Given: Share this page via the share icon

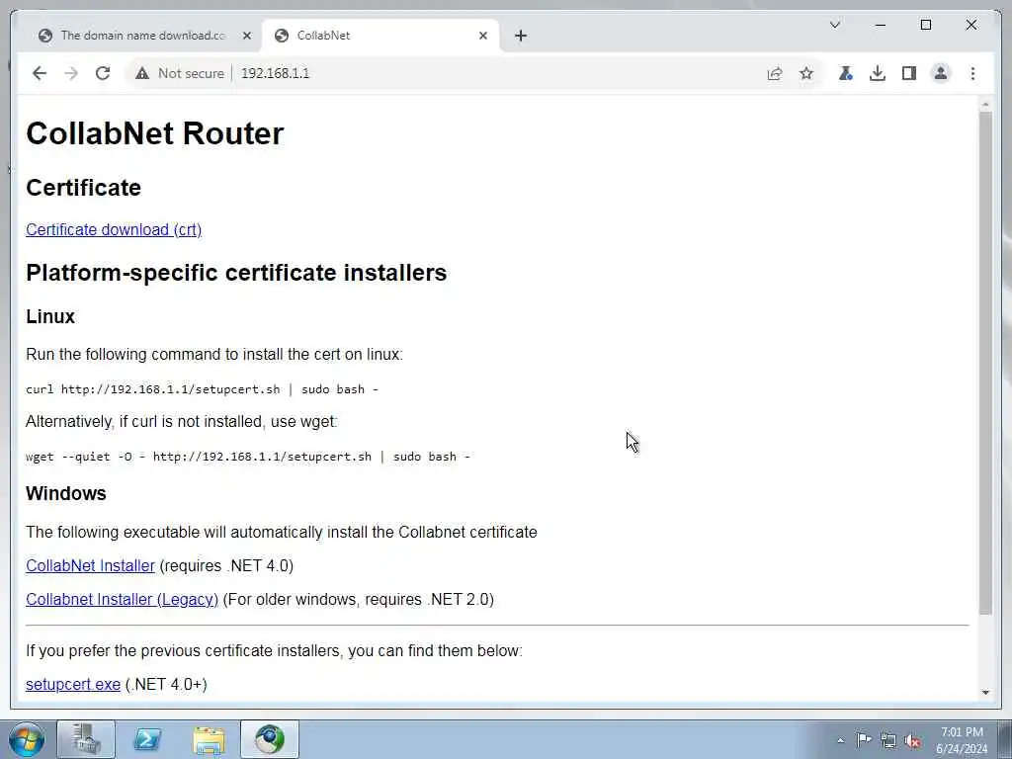Looking at the screenshot, I should (x=775, y=73).
